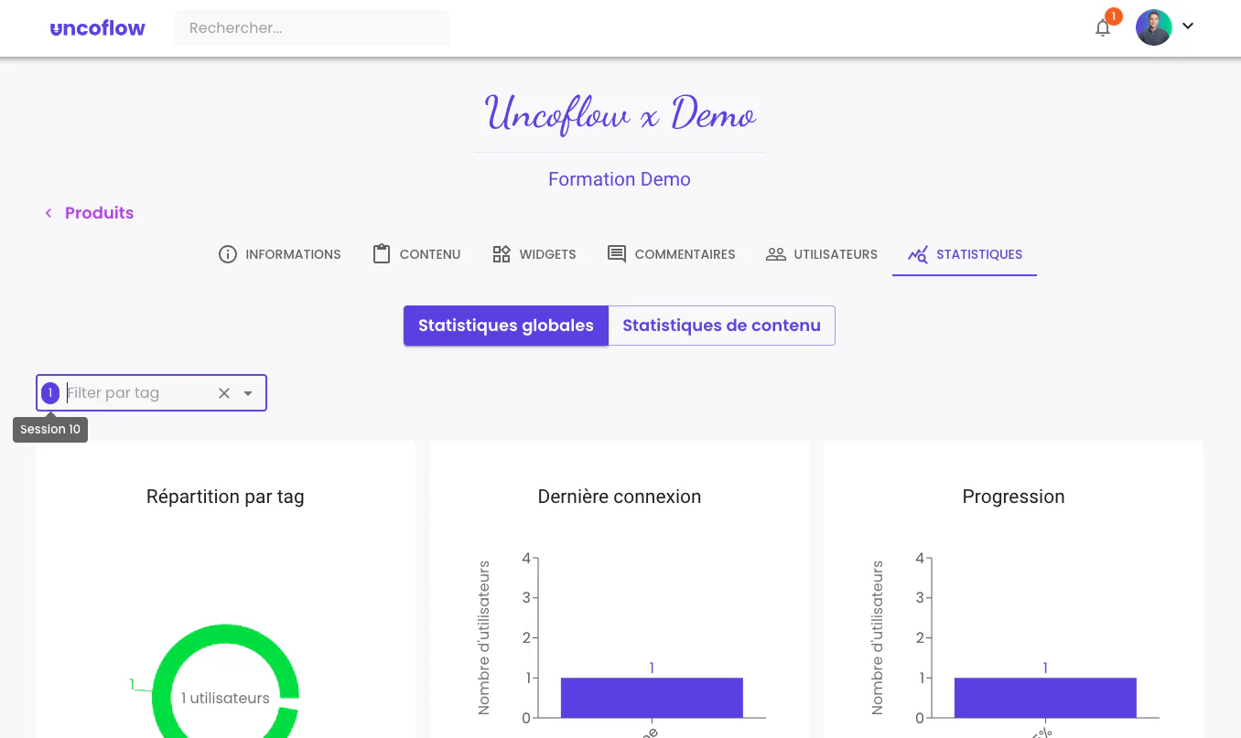Click the Commentaires speech bubble icon
The image size is (1241, 738).
[617, 254]
